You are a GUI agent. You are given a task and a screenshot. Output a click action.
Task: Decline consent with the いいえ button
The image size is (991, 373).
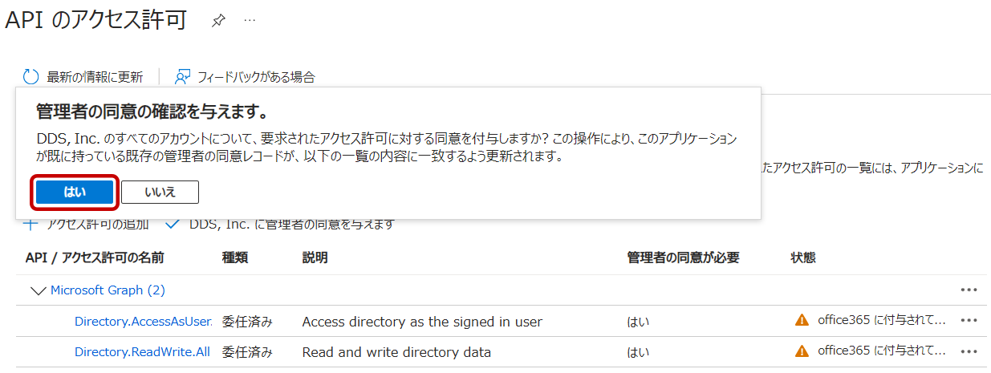coord(160,192)
